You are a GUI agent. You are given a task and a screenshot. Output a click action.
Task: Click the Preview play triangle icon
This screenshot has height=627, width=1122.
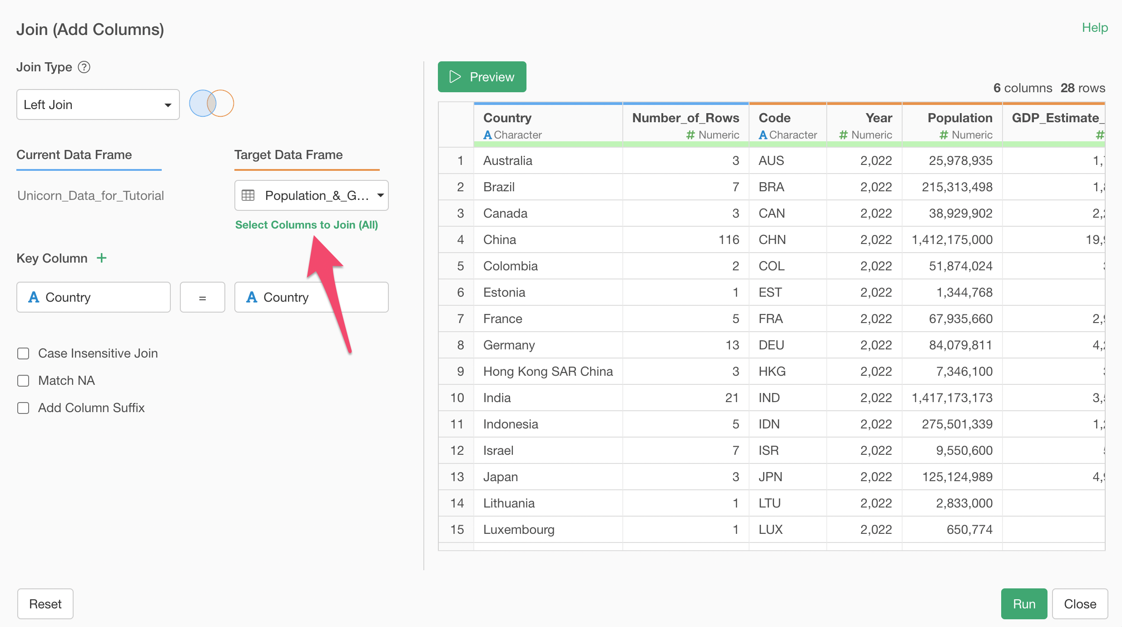[455, 77]
